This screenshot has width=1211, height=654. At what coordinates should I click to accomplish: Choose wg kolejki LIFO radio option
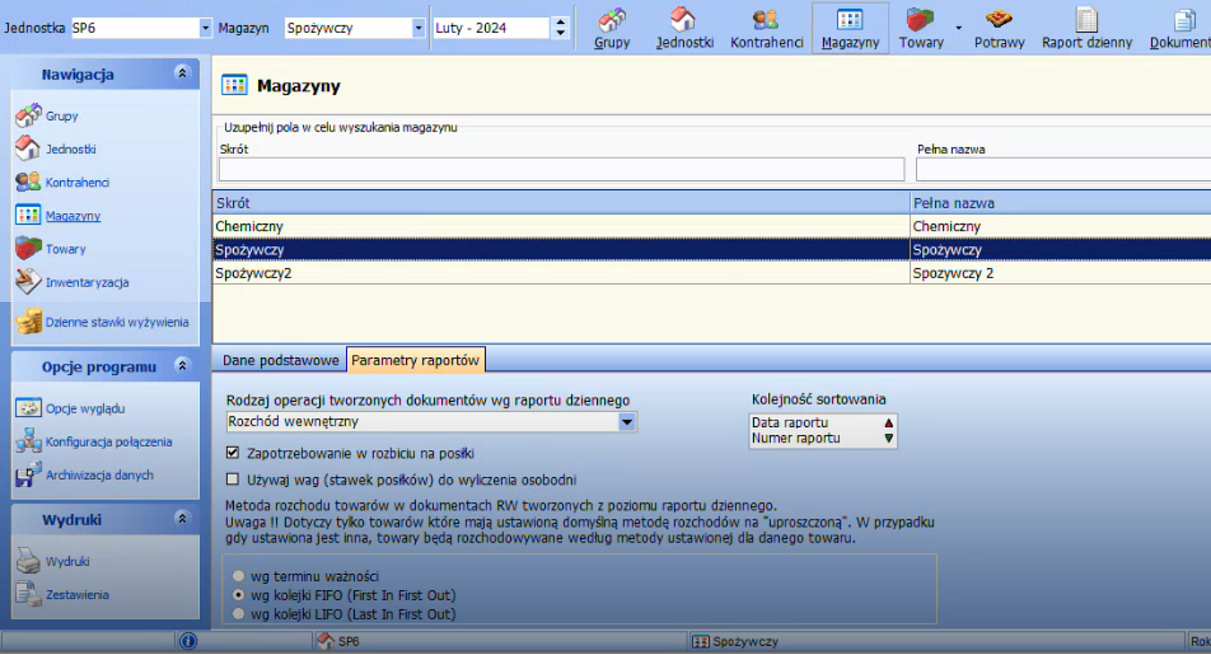pyautogui.click(x=239, y=614)
